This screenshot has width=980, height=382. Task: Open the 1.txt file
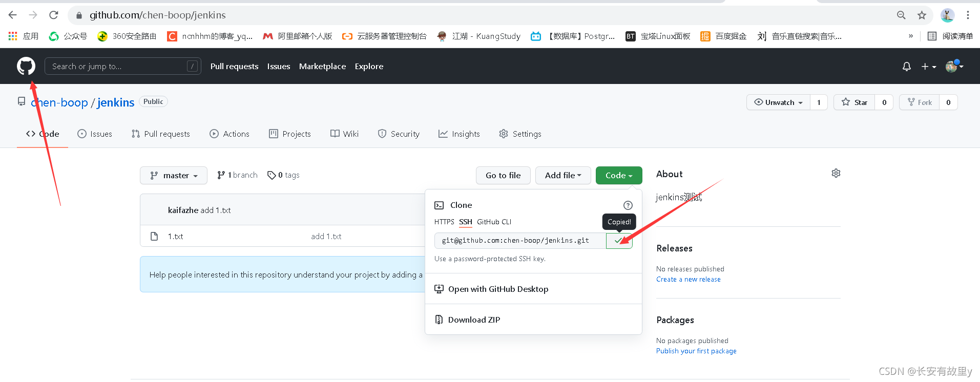(175, 236)
